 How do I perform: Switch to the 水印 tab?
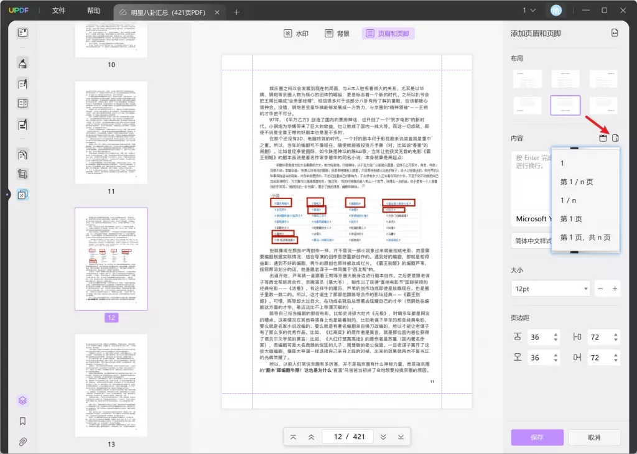[296, 34]
